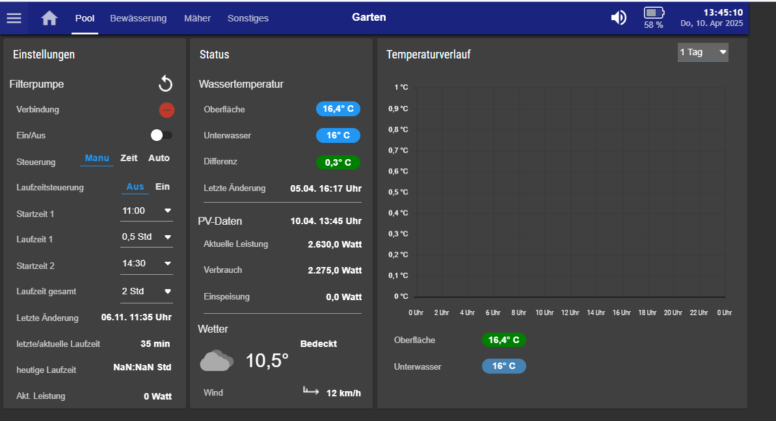
Task: Set Laufzeitsteuerung to Aus
Action: pos(135,186)
